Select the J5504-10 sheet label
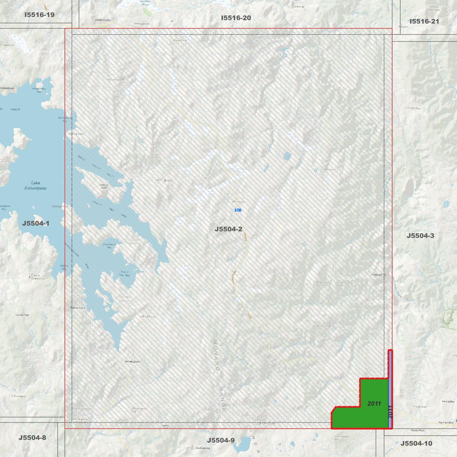 [x=416, y=443]
